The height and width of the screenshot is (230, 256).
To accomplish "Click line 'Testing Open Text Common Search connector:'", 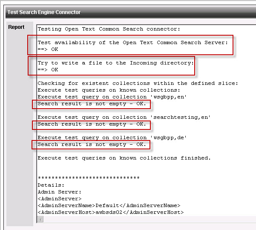I will (x=109, y=29).
